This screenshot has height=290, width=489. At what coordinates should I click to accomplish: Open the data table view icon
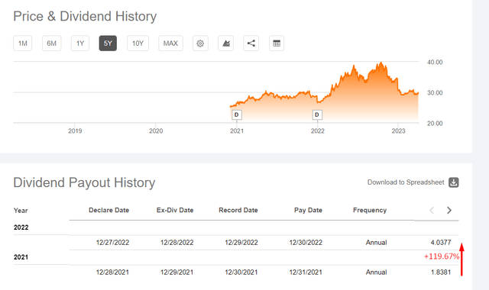pos(277,43)
